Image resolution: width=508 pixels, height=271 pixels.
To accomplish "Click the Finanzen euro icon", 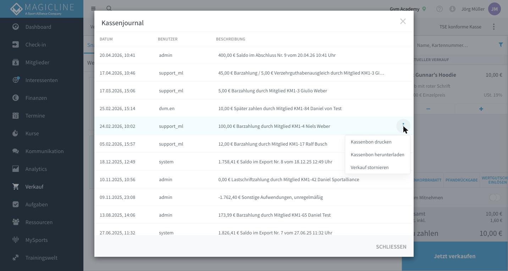I will point(16,98).
